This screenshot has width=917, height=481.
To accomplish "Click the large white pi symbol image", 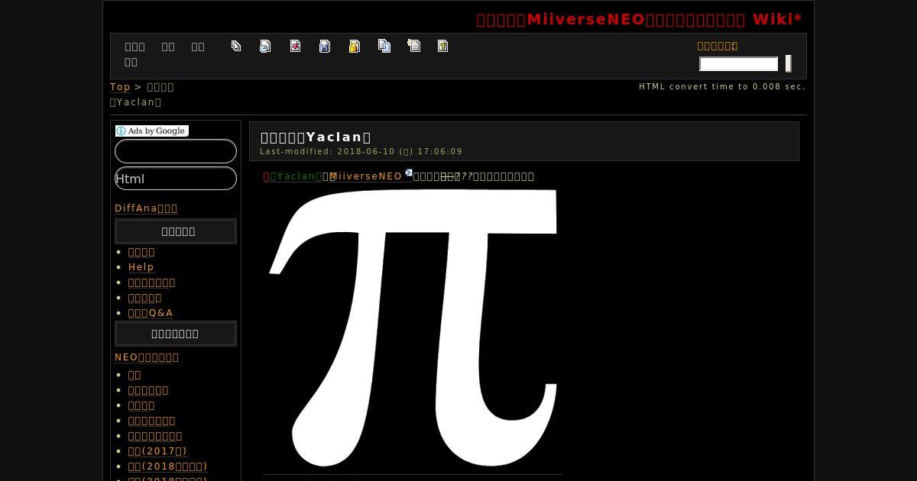I will pos(413,328).
